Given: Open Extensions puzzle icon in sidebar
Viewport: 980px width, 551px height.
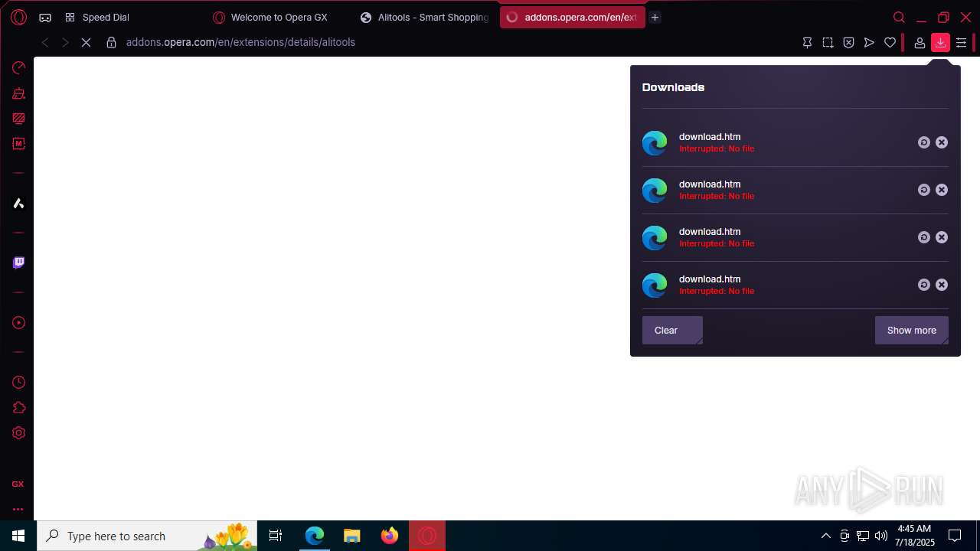Looking at the screenshot, I should (x=18, y=408).
